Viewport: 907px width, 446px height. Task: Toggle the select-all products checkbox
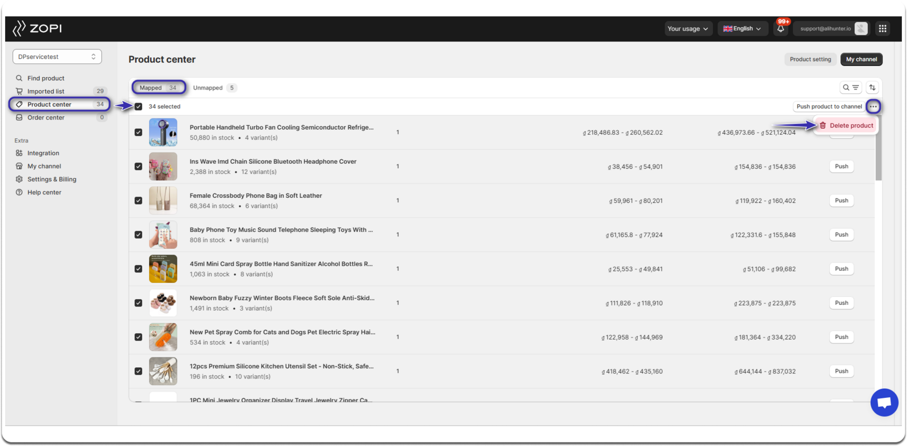(x=138, y=107)
